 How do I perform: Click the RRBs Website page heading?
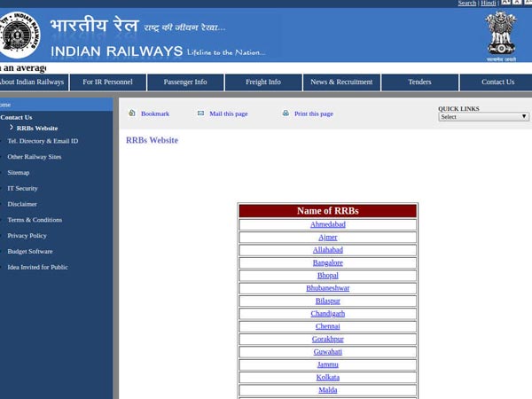152,140
